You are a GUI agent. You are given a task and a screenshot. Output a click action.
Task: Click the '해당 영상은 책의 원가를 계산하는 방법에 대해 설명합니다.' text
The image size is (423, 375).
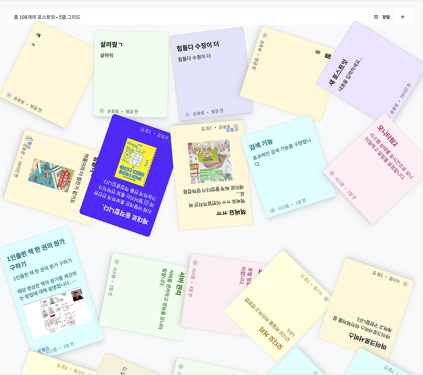[x=48, y=285]
